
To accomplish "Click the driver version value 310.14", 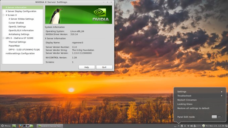I will click(x=74, y=34).
